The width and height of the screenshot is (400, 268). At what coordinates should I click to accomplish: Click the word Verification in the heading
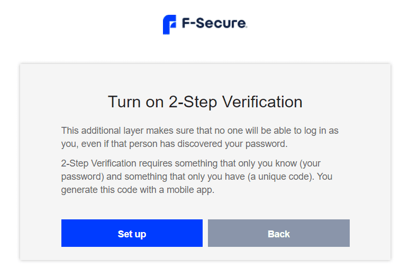tap(262, 102)
